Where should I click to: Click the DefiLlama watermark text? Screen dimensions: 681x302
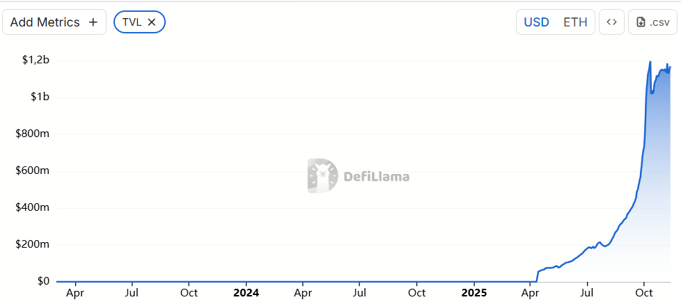click(x=377, y=177)
